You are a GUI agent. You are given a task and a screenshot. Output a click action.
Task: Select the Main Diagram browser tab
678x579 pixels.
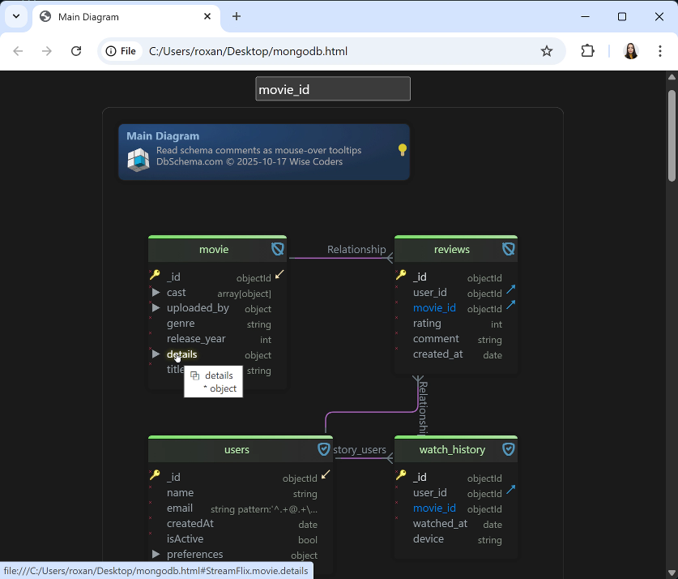126,17
